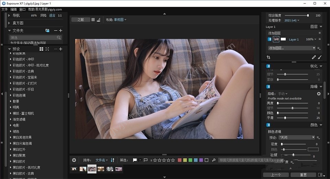Screen dimensions: 330x179
Task: Expand 黑白红外 preset group
Action: pos(11,150)
